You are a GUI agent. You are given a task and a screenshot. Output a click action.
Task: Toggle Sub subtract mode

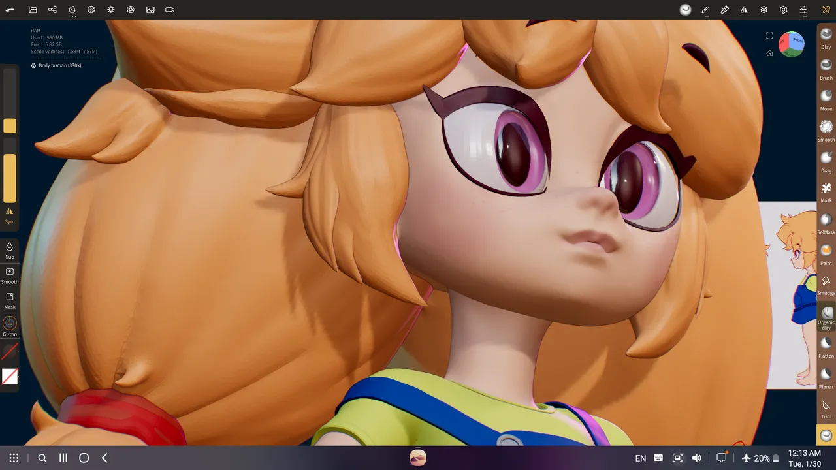point(10,249)
